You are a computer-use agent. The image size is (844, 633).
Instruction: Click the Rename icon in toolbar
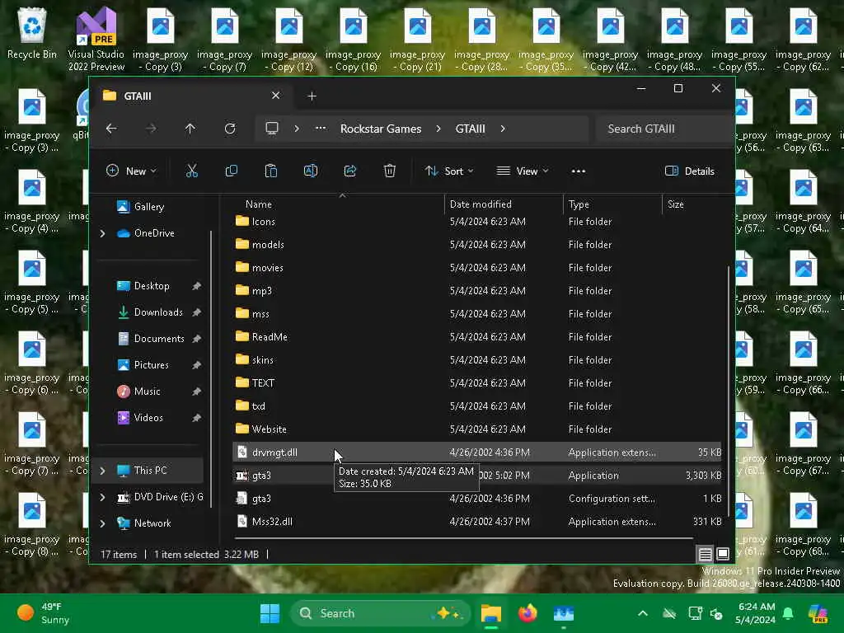coord(311,171)
